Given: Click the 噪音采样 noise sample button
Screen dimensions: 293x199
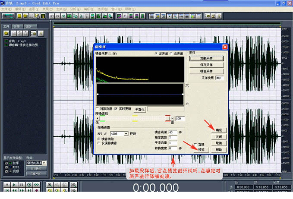Looking at the screenshot, I should 207,71.
